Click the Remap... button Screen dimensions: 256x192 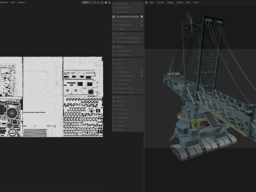click(127, 130)
